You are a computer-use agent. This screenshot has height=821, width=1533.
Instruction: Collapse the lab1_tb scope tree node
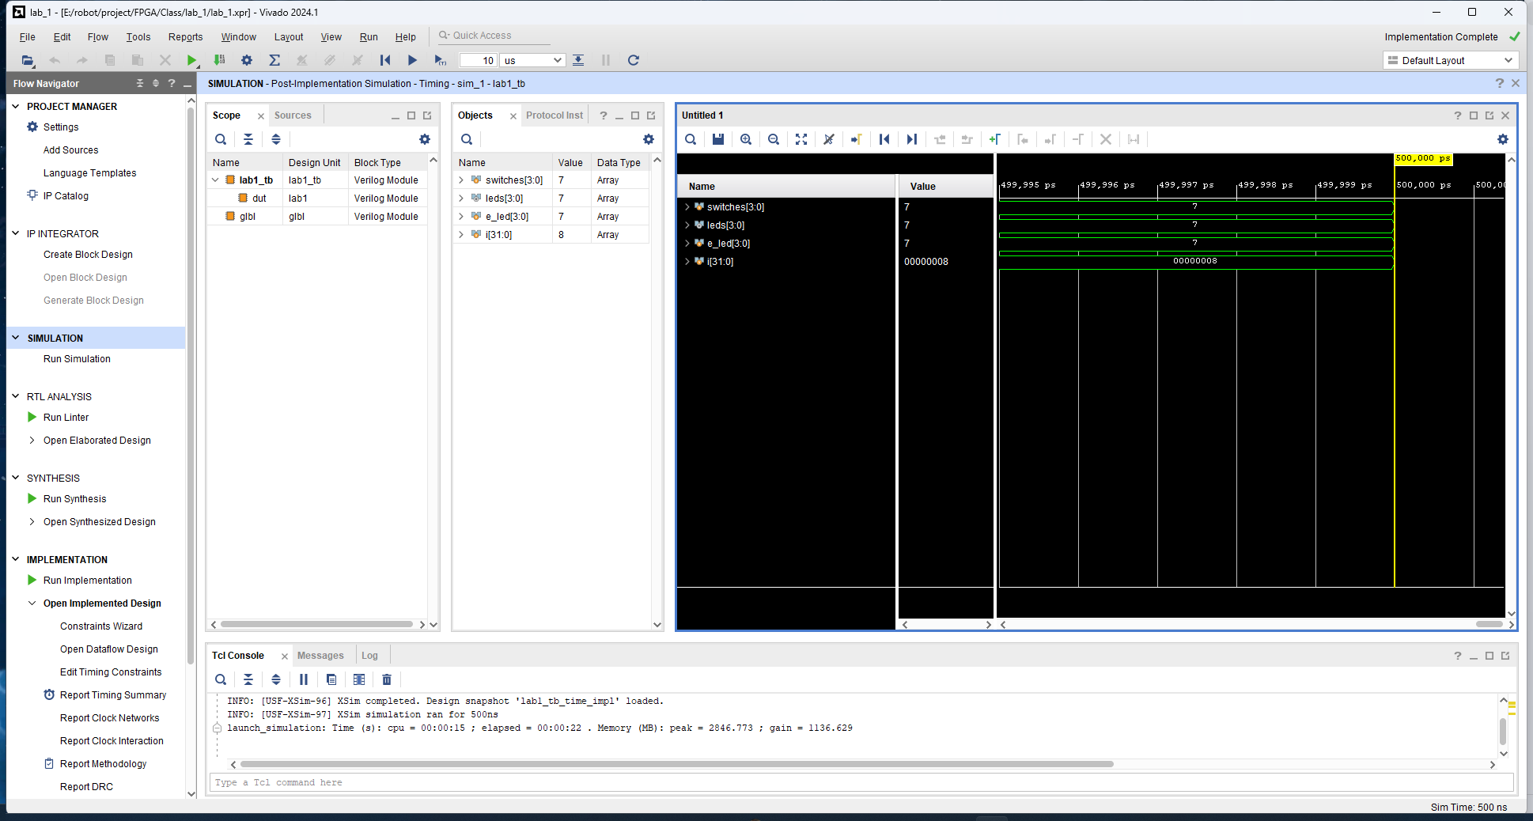[x=215, y=180]
